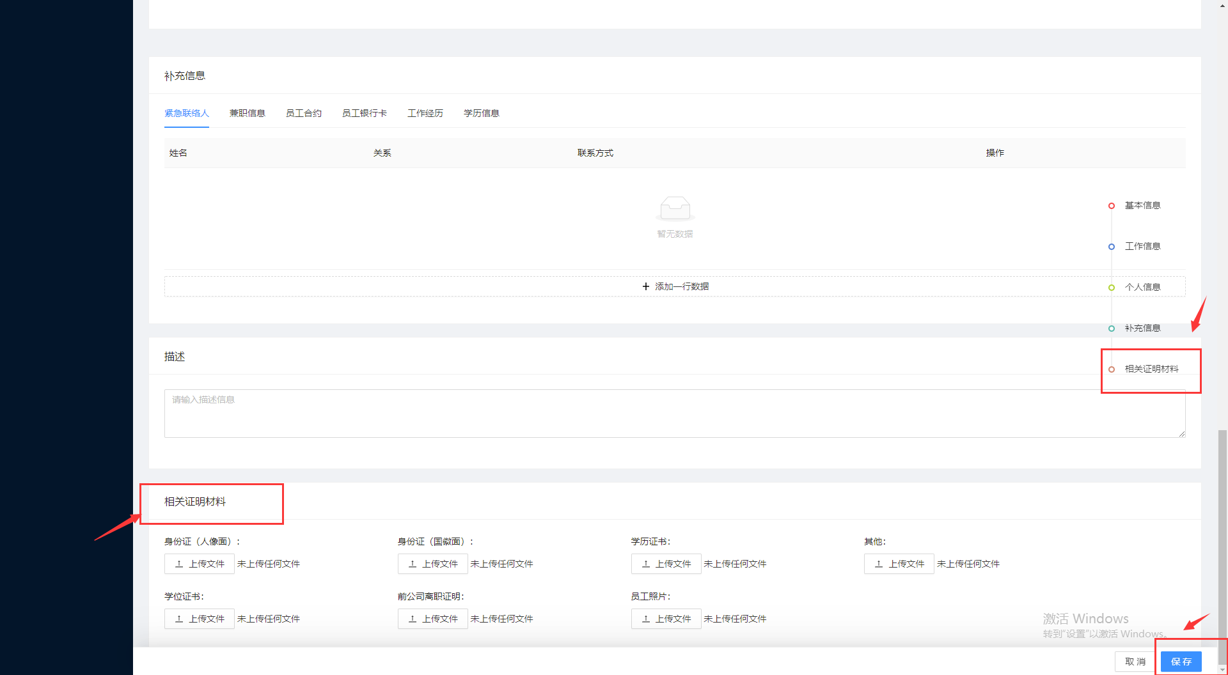Image resolution: width=1228 pixels, height=675 pixels.
Task: Click the red 基本信息 anchor dot
Action: [1112, 206]
